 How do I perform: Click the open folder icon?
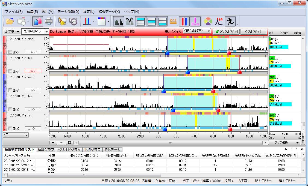tap(10, 21)
